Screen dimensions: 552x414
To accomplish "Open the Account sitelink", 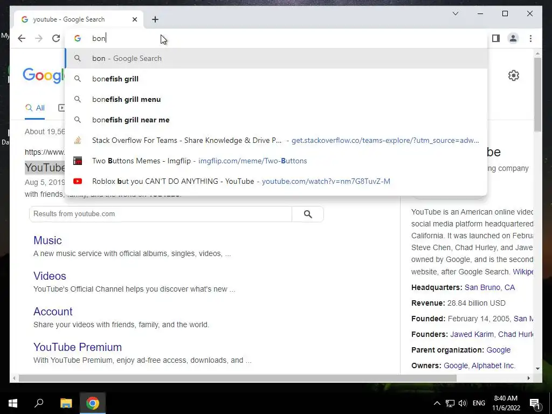I will click(53, 312).
